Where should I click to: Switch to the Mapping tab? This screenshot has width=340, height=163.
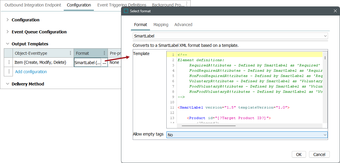pos(161,25)
